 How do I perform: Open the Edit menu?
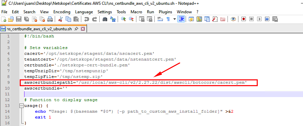click(15, 12)
